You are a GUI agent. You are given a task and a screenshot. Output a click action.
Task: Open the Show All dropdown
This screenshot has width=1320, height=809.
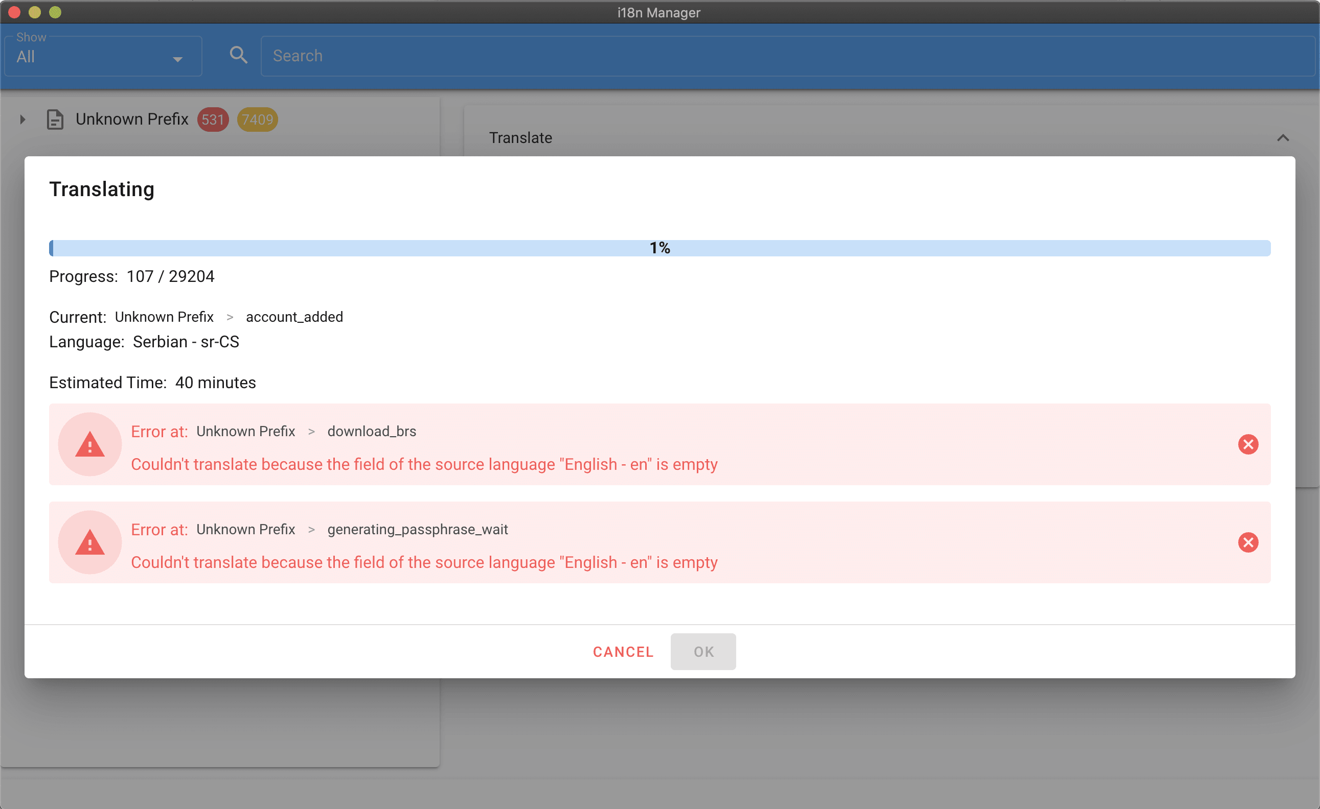pos(103,56)
